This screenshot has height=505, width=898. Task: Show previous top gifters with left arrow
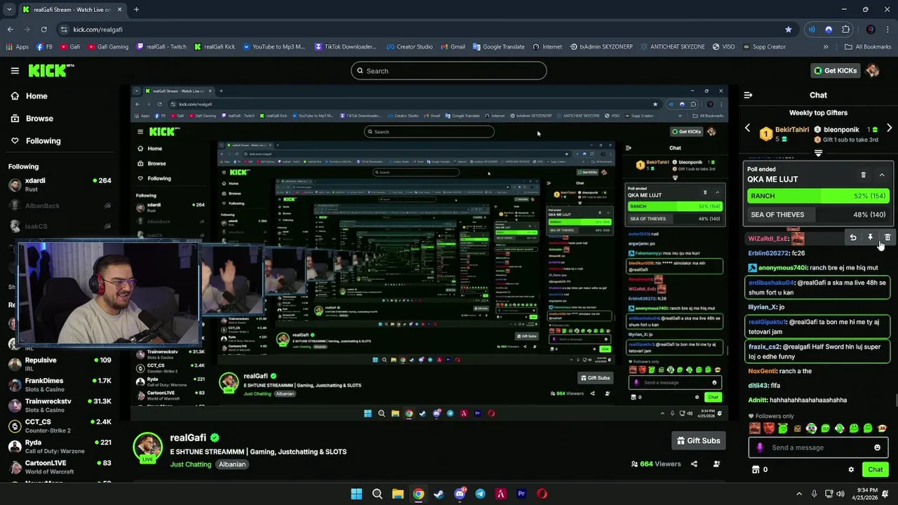[x=747, y=128]
